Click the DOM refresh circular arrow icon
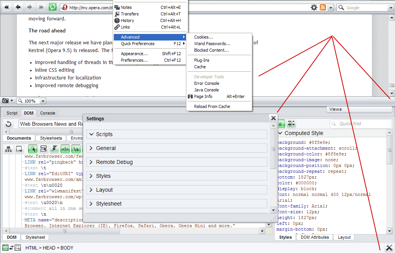The height and width of the screenshot is (253, 395). coord(8,124)
